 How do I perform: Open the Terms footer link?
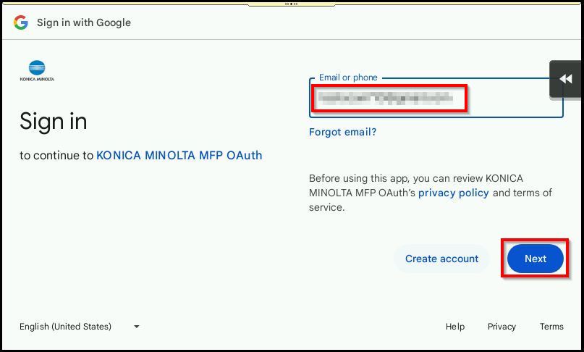(x=551, y=327)
